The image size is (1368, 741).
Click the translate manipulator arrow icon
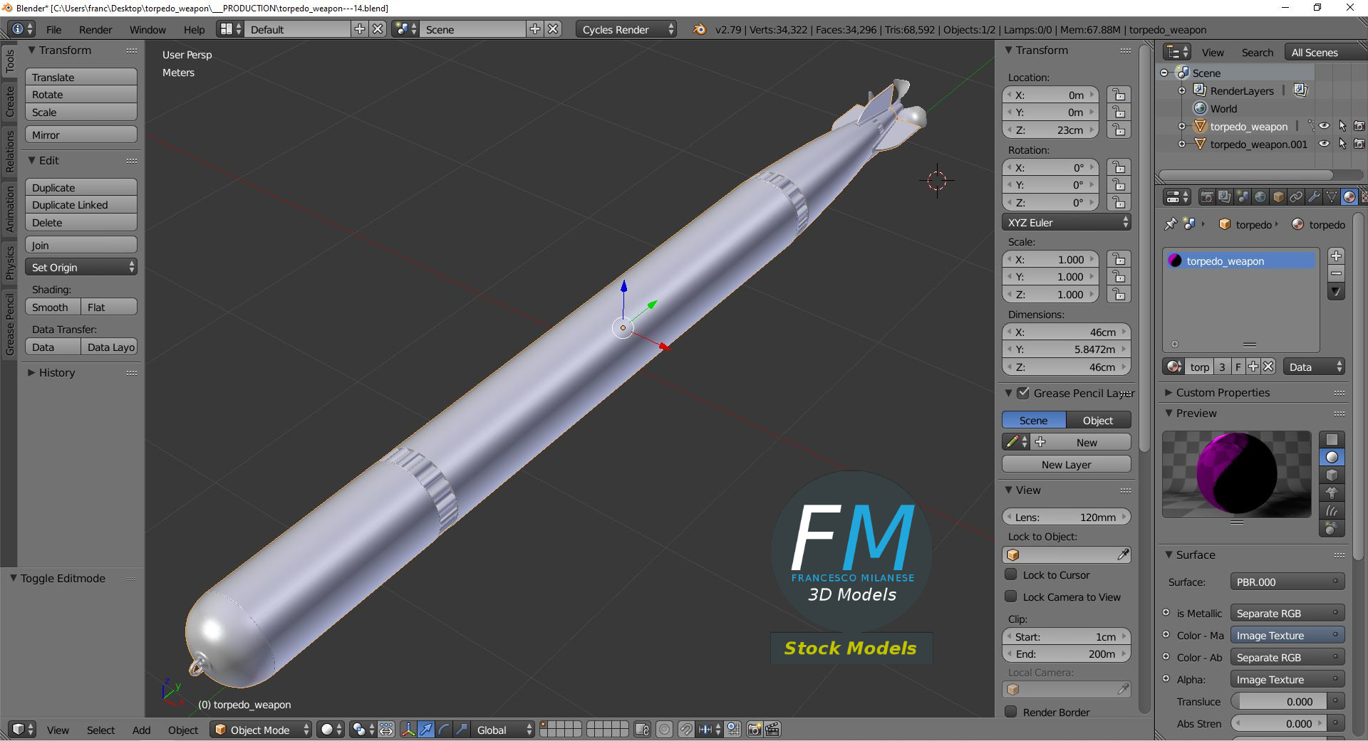426,730
